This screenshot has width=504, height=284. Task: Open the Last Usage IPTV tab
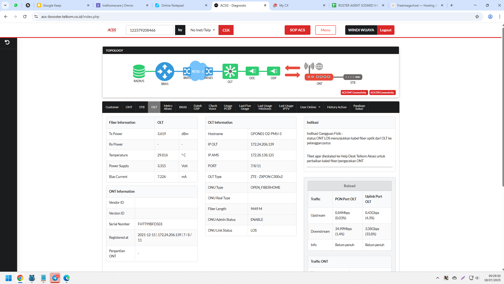coord(286,107)
